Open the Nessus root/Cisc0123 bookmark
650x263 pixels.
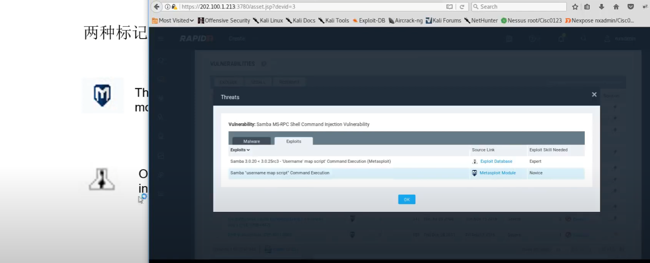pyautogui.click(x=531, y=21)
